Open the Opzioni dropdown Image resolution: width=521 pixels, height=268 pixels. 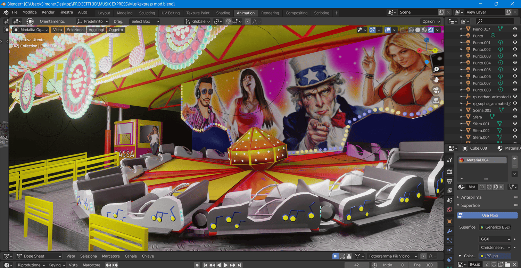431,21
